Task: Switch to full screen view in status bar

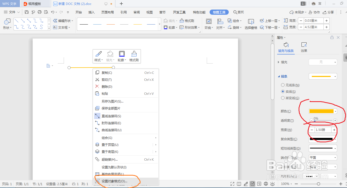Action: click(232, 184)
